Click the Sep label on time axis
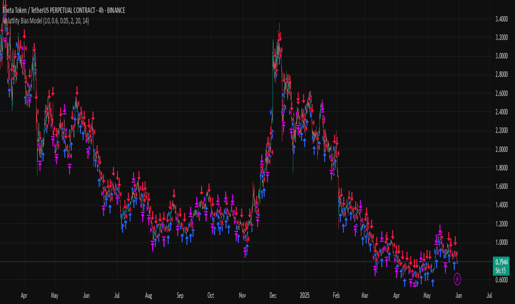515x304 pixels. 180,296
